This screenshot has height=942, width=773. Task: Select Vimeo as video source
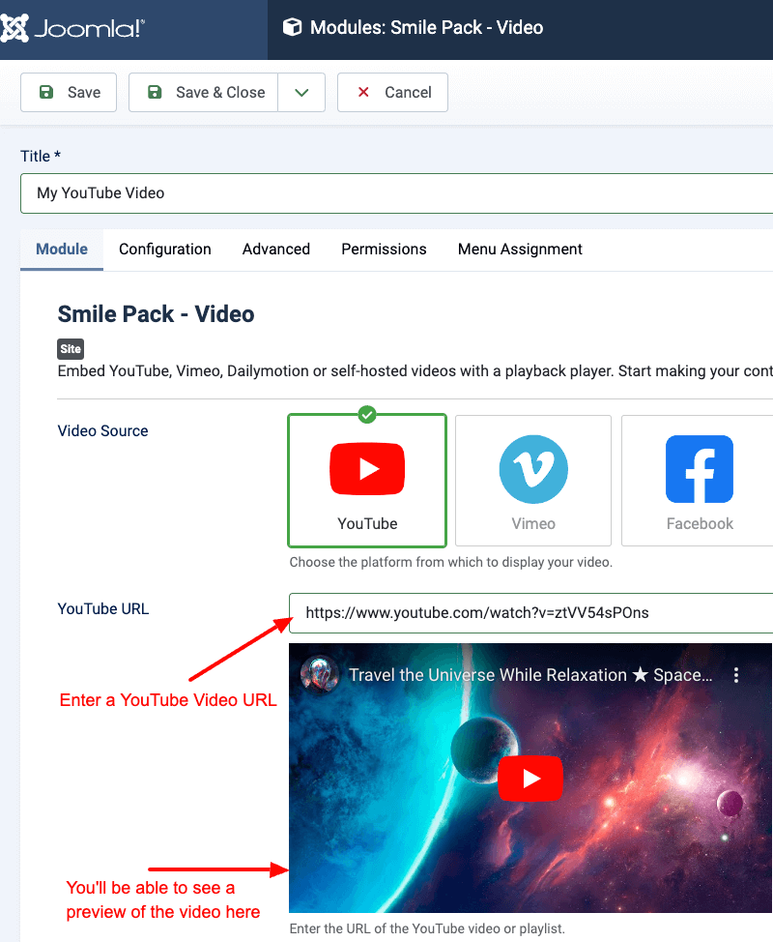tap(533, 481)
